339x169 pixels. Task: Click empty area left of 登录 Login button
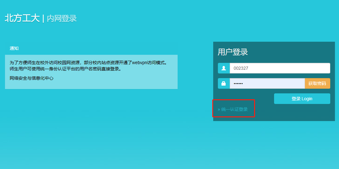point(243,99)
